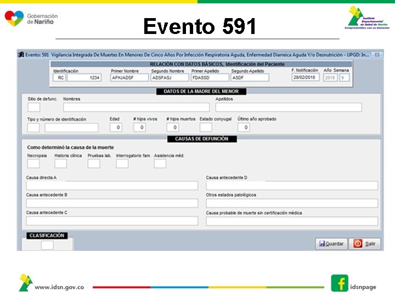395x296 pixels.
Task: Click the F. Notificación date field
Action: 306,77
